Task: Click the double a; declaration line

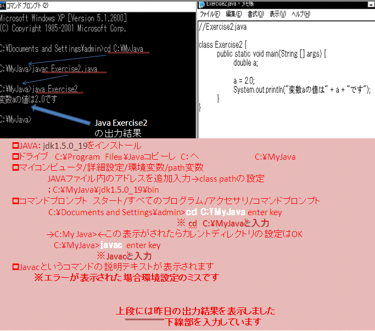Action: tap(245, 63)
